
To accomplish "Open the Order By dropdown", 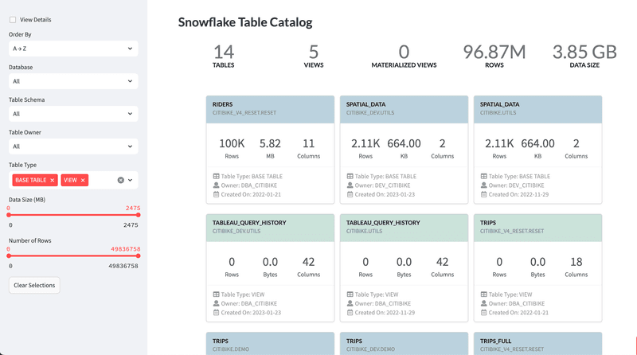I will pyautogui.click(x=73, y=49).
